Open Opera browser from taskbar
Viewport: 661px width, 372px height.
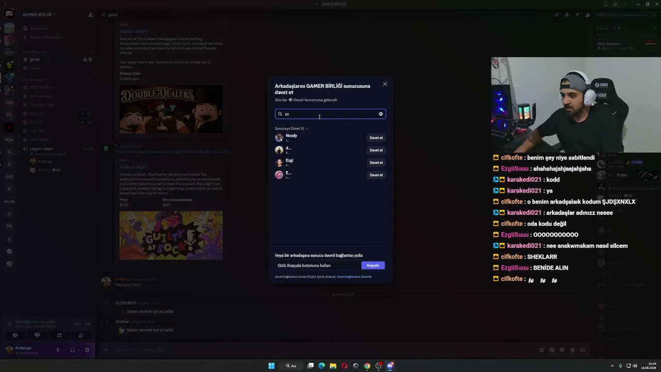(x=344, y=366)
